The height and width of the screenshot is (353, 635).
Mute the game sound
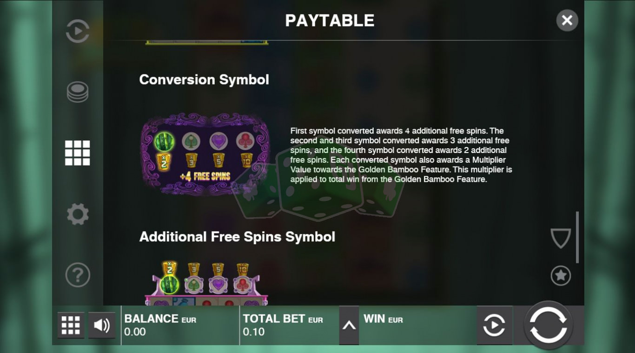[x=102, y=325]
